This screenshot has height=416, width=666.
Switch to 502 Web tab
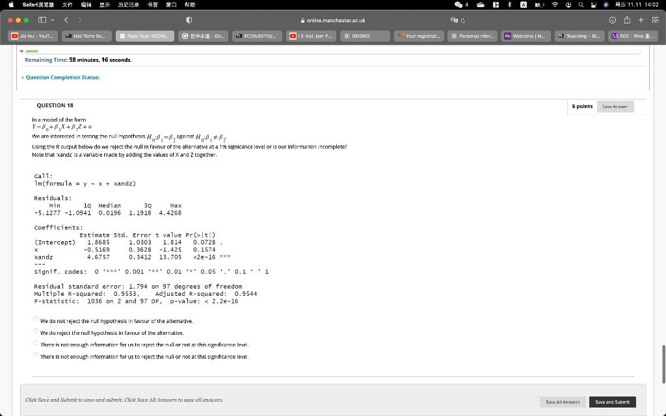pos(633,36)
